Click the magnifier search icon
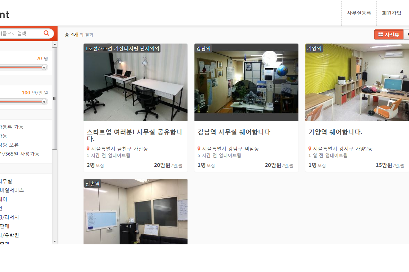Image resolution: width=409 pixels, height=272 pixels. pyautogui.click(x=46, y=33)
